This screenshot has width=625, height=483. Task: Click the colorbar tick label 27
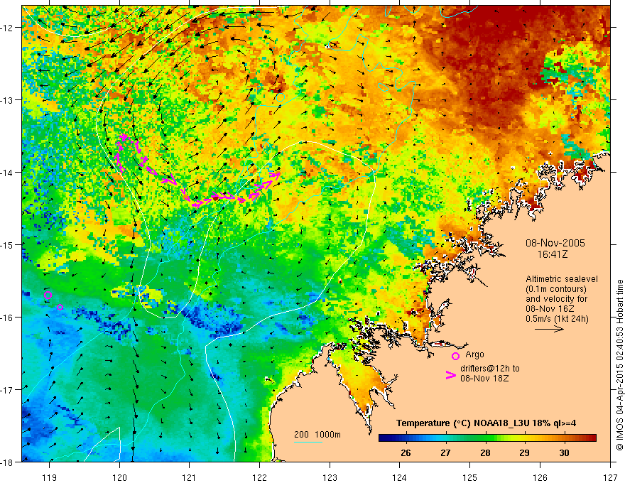click(445, 453)
